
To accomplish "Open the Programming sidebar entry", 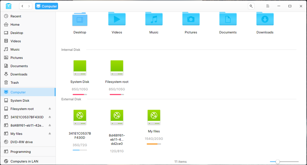I will click(x=20, y=151).
